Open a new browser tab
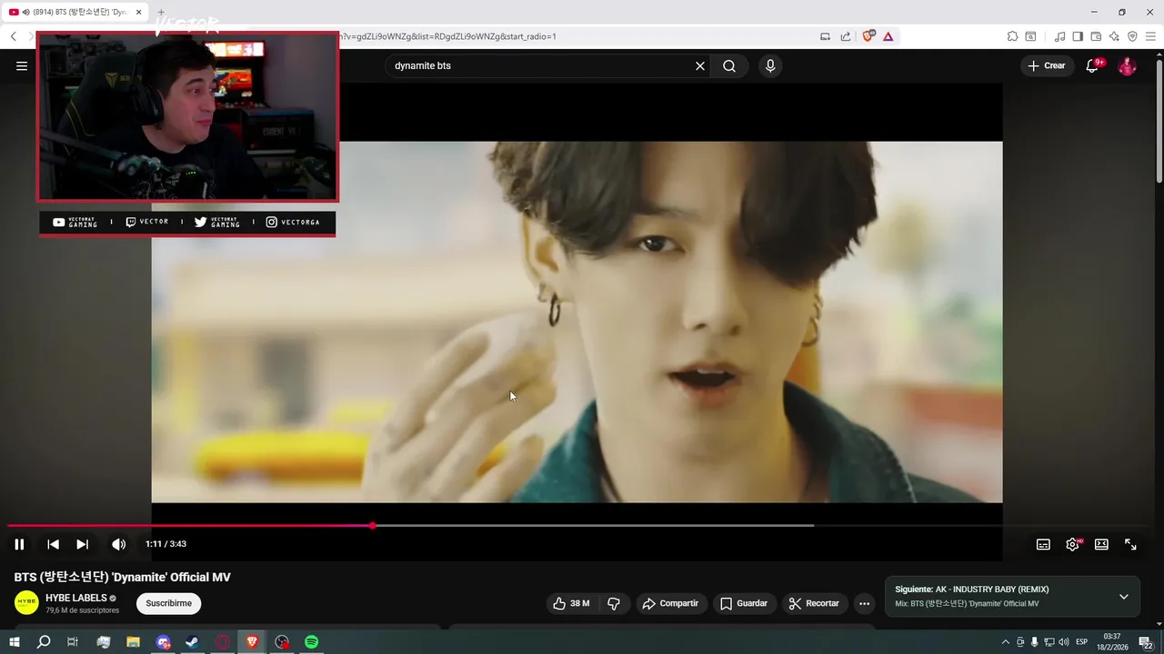 coord(161,13)
